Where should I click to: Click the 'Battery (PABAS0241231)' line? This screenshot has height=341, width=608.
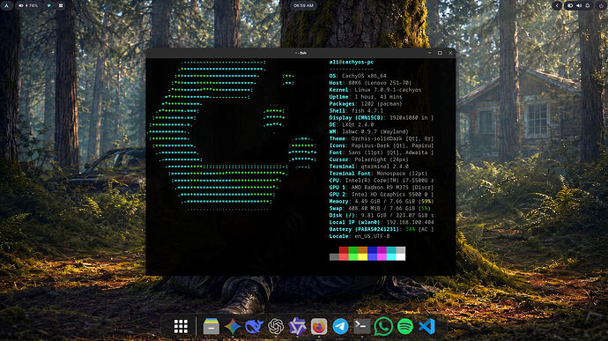tap(382, 230)
